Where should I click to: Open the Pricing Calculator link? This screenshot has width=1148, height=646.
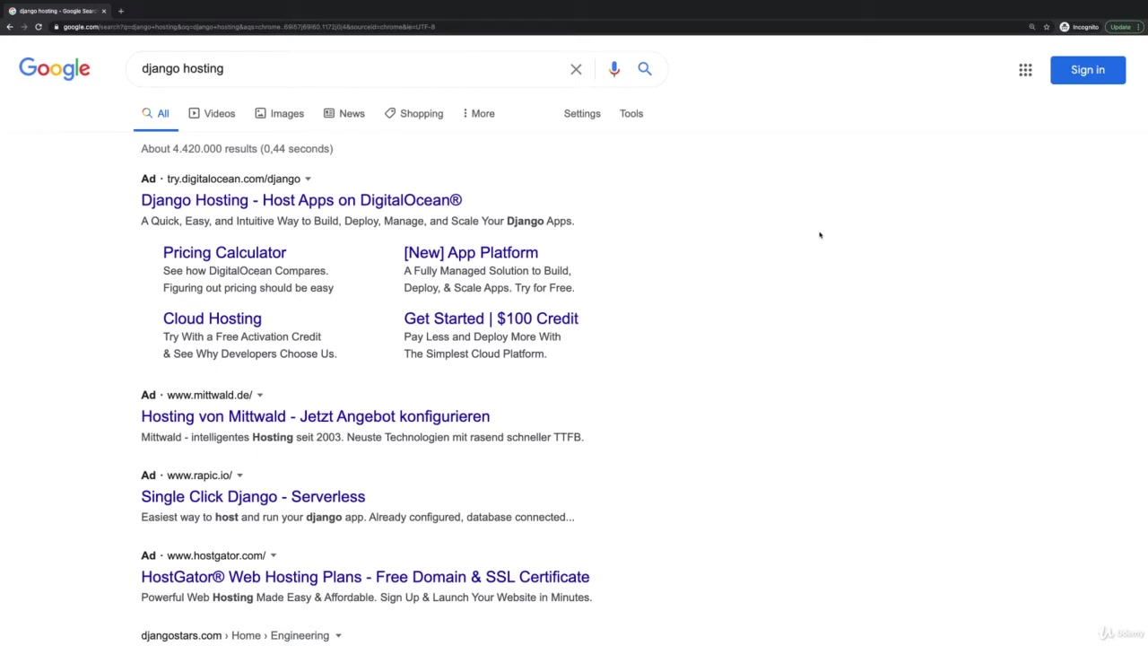coord(224,253)
